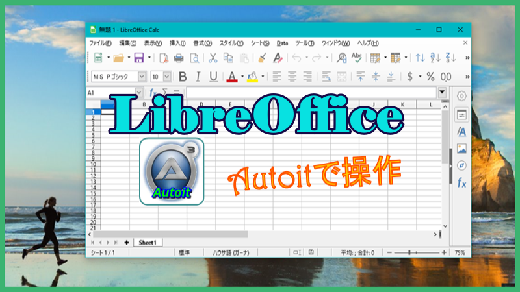Click the Undo arrow icon
Image resolution: width=520 pixels, height=292 pixels.
point(296,58)
